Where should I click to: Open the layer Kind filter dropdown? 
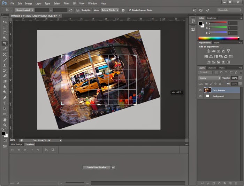[x=205, y=72]
